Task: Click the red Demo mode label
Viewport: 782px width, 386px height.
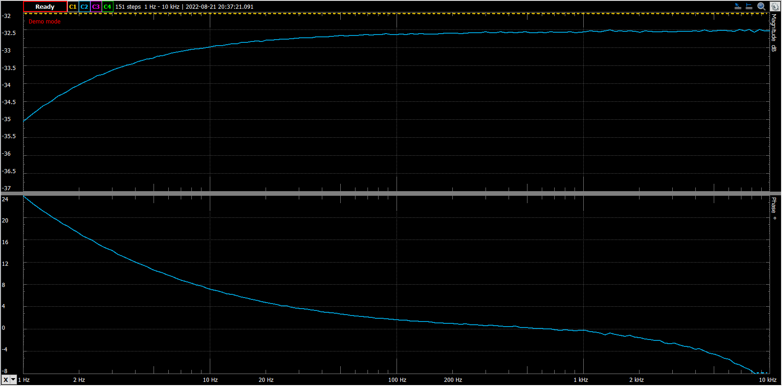Action: click(x=45, y=22)
